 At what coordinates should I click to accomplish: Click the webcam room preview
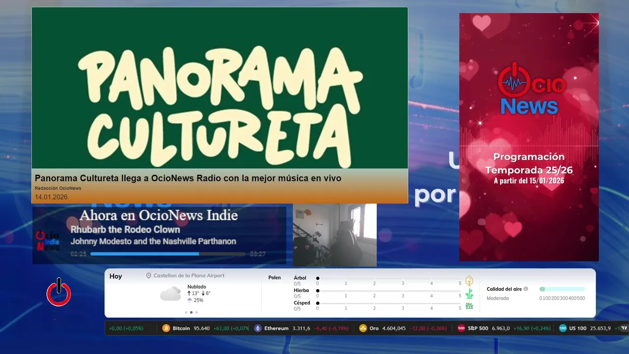coord(335,235)
